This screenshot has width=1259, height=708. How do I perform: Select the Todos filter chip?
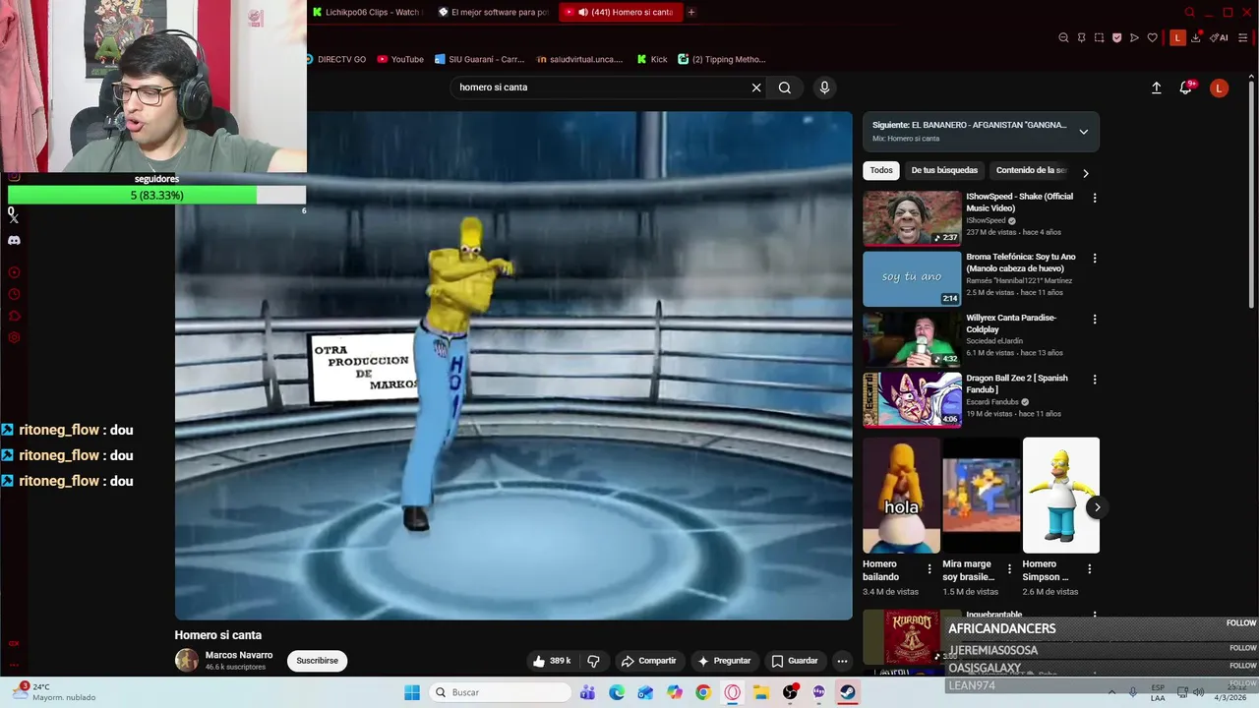(x=881, y=170)
